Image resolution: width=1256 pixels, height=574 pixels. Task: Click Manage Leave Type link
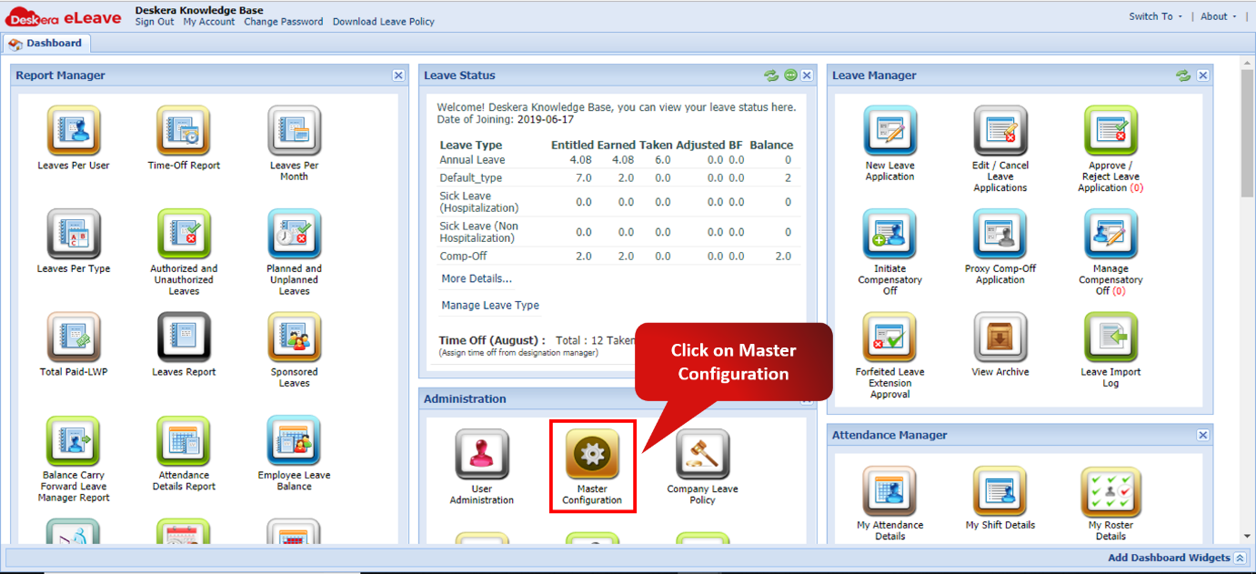coord(490,306)
